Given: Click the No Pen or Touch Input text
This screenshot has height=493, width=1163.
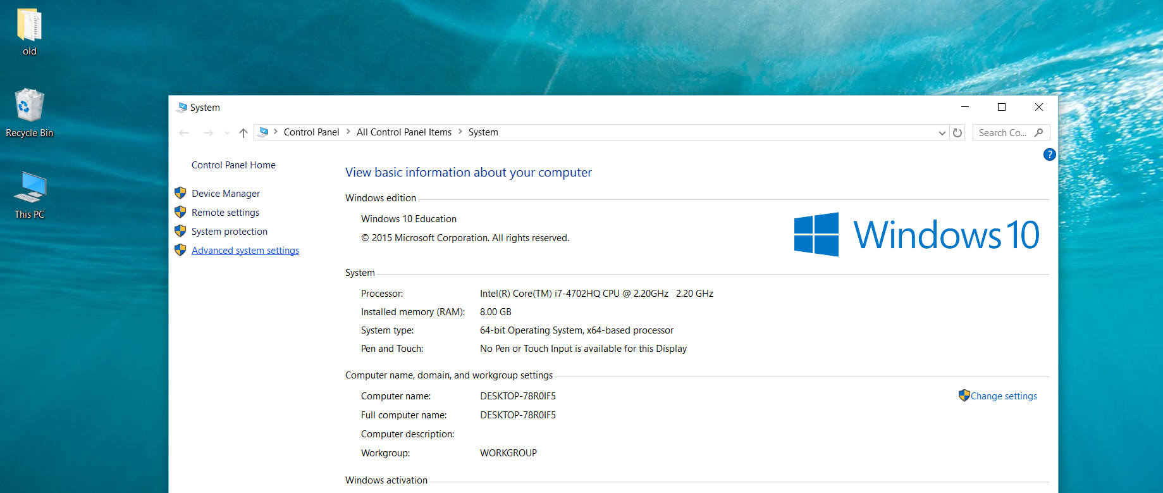Looking at the screenshot, I should (583, 349).
